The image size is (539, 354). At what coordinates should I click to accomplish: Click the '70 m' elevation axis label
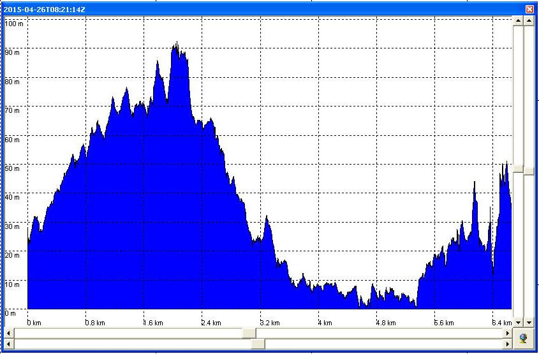click(x=12, y=111)
